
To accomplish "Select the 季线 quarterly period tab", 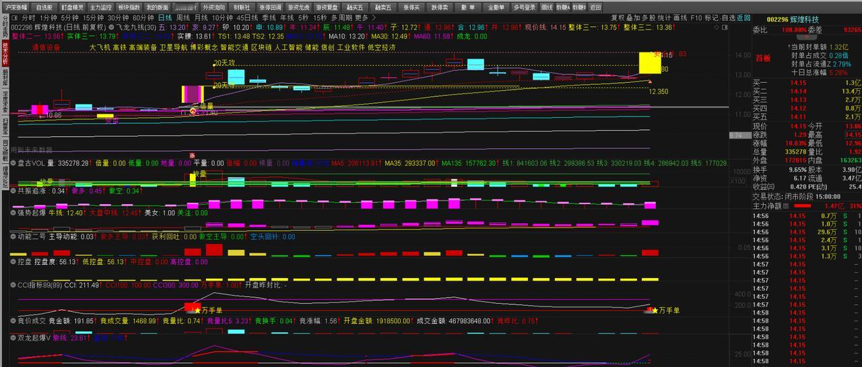I will pos(269,18).
